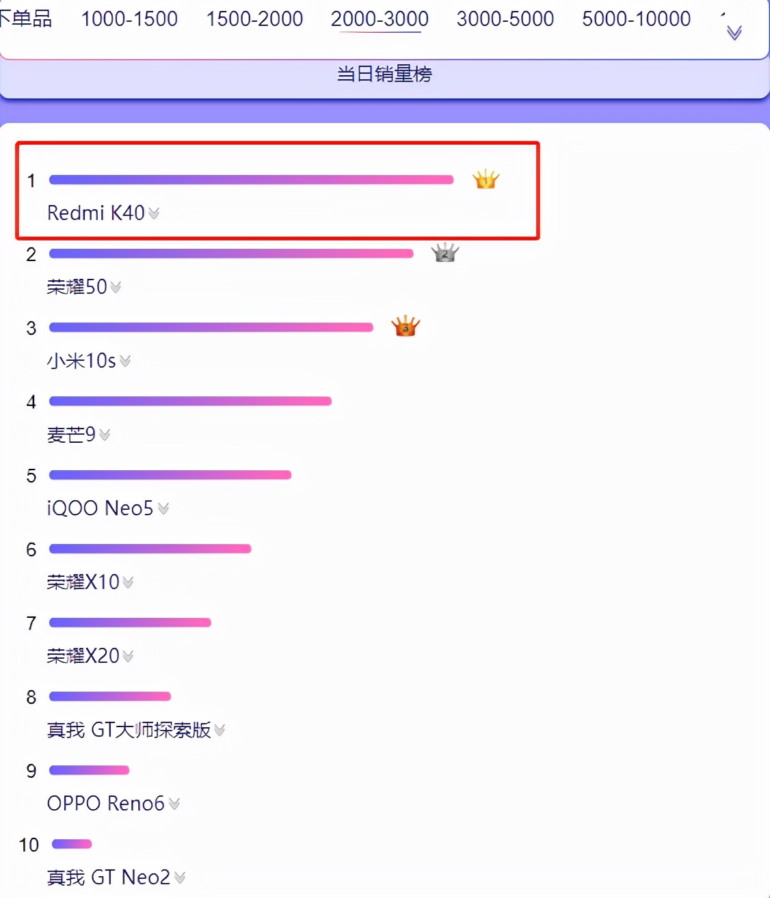Click the bronze crown icon for rank 3
The height and width of the screenshot is (898, 770).
click(x=405, y=327)
